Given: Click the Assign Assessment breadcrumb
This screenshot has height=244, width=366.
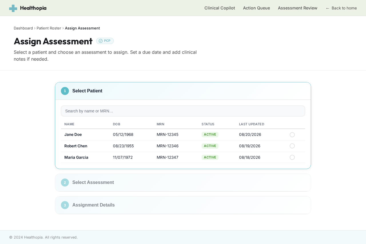Looking at the screenshot, I should (x=82, y=28).
